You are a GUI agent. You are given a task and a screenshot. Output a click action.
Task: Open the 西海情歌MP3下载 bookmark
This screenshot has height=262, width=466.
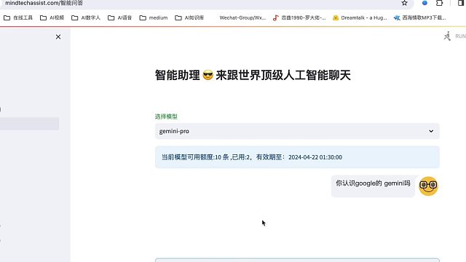coord(420,17)
